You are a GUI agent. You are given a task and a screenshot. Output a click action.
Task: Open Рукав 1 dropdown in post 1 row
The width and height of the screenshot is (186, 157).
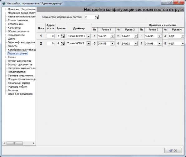pyautogui.click(x=112, y=36)
